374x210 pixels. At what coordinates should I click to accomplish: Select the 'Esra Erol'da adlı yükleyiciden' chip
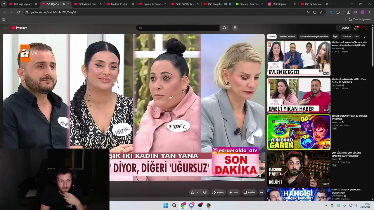pyautogui.click(x=314, y=37)
